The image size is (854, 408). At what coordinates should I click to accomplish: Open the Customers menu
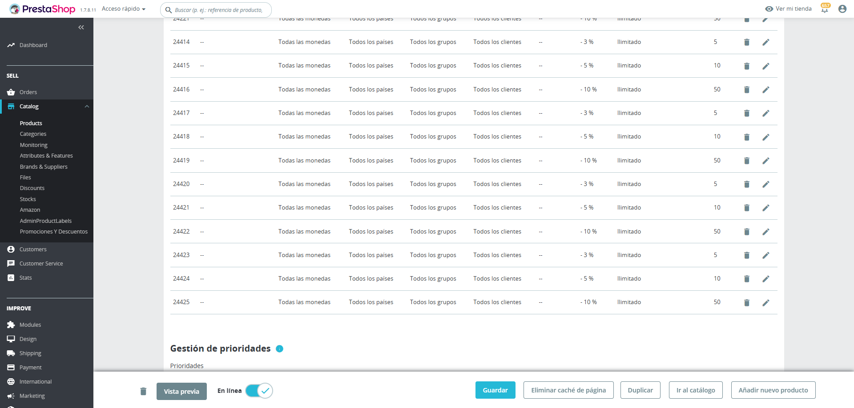tap(33, 250)
